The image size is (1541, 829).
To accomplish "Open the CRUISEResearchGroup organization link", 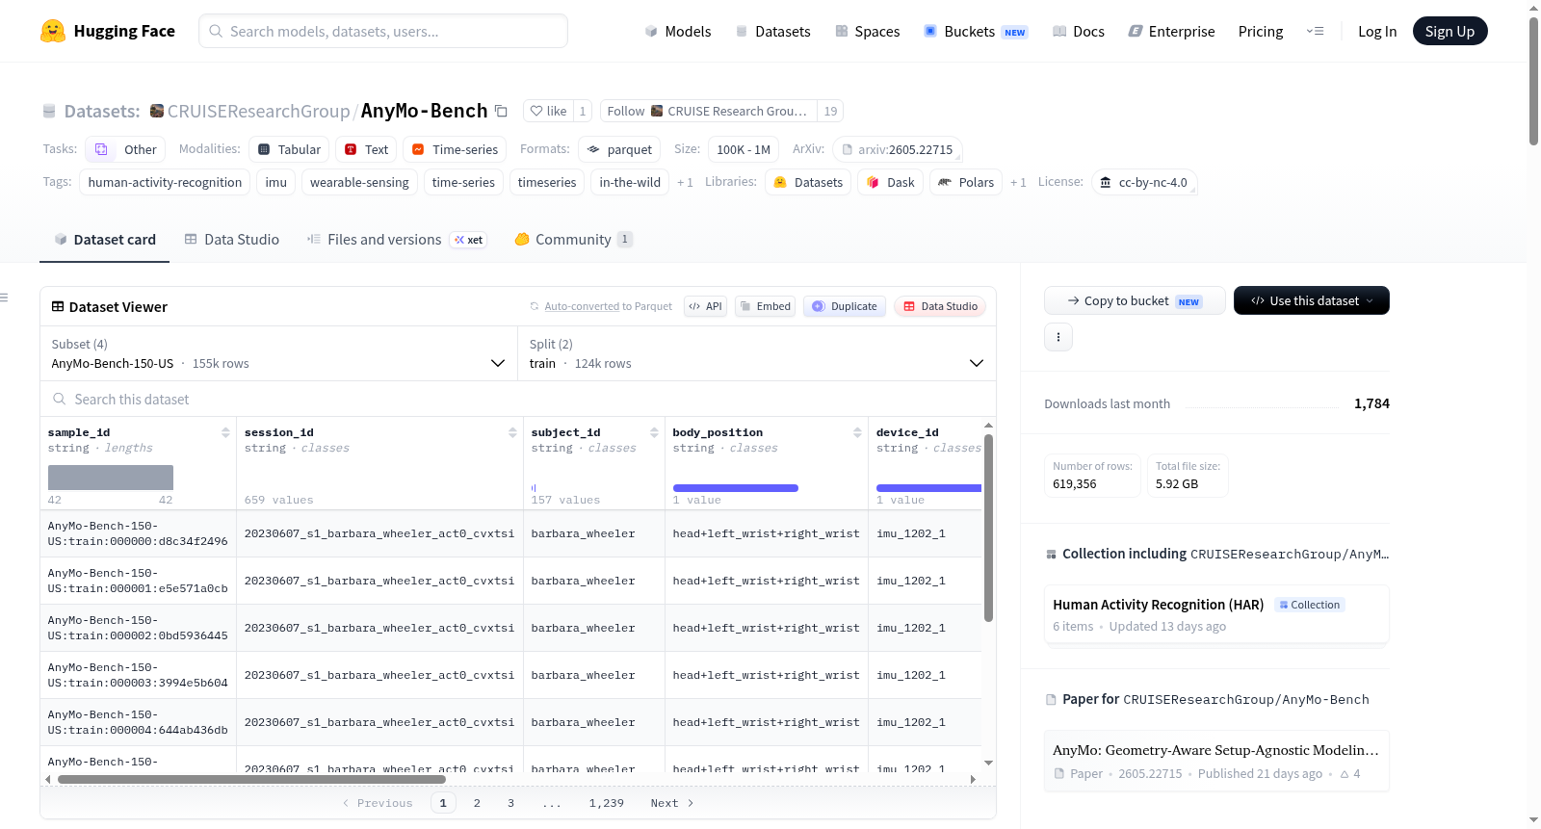I will (258, 111).
